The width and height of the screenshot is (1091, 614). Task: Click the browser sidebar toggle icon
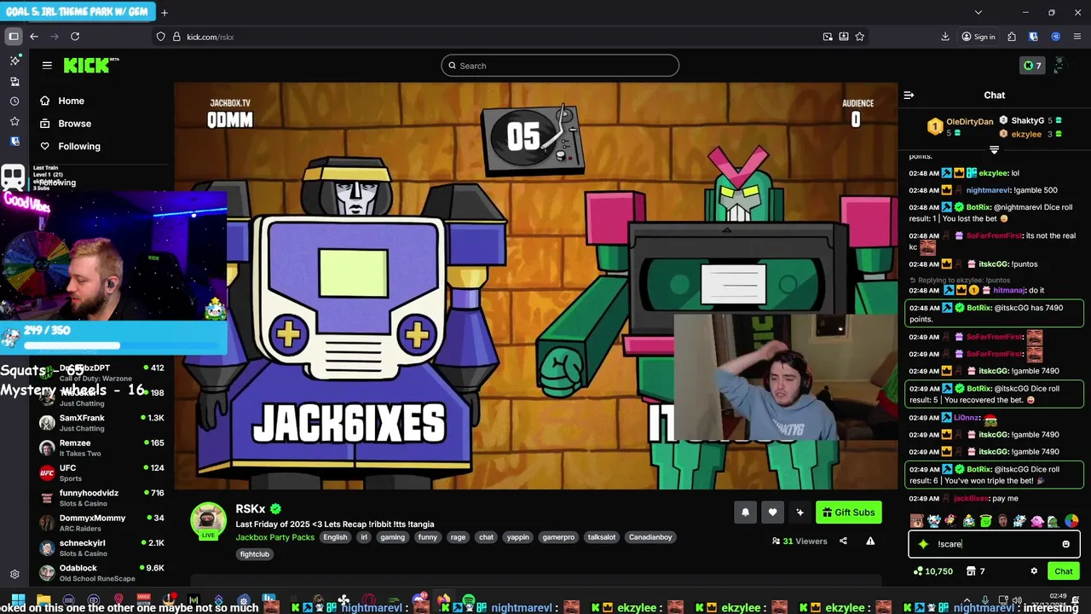pos(14,37)
